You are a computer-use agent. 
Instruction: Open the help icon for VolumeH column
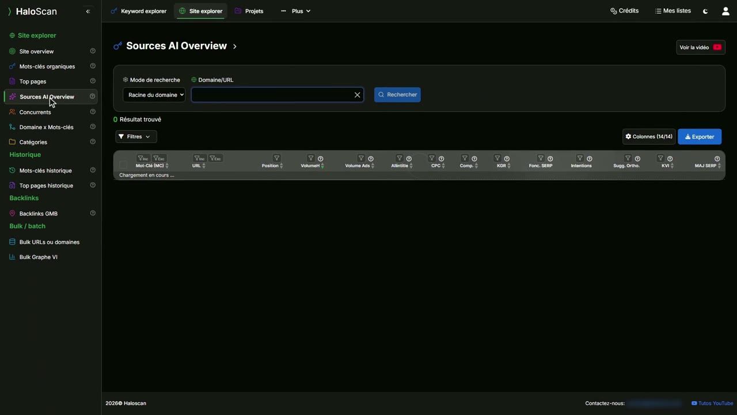tap(321, 159)
